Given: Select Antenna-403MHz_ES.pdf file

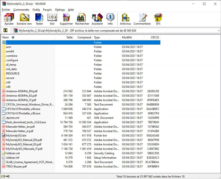Looking at the screenshot, I should 81,96.
